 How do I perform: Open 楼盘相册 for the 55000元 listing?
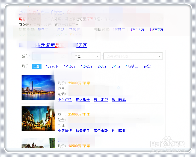[x=83, y=99]
